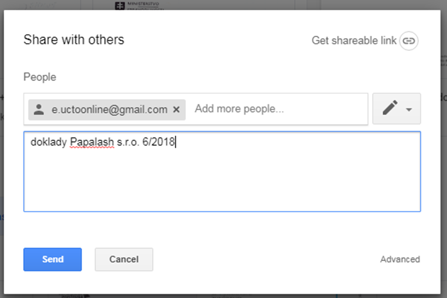This screenshot has height=298, width=447.
Task: Click the misspelled word Papalash in message
Action: [92, 142]
